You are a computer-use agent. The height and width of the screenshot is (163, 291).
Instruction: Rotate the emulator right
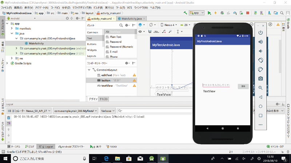tap(260, 70)
